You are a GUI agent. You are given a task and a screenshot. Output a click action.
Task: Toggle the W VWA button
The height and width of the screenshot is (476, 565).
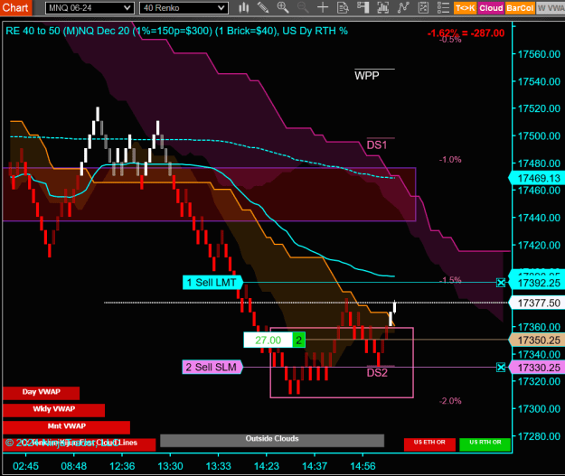pos(551,8)
